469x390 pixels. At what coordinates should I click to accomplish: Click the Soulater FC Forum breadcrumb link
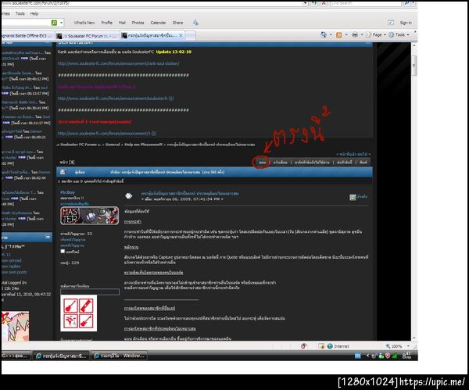tap(78, 145)
